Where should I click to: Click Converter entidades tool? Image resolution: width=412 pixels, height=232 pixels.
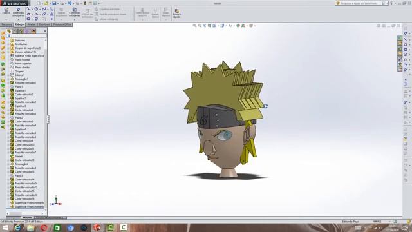75,12
